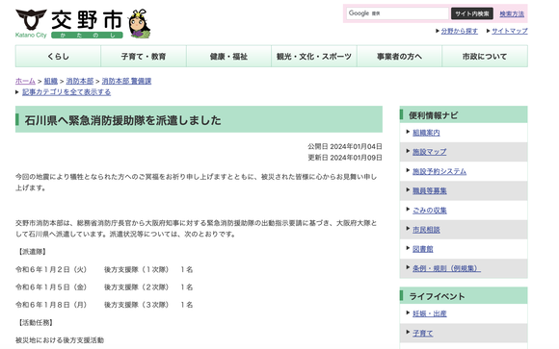Open the 子育て・教育 navigation tab
The image size is (559, 349).
pos(144,56)
